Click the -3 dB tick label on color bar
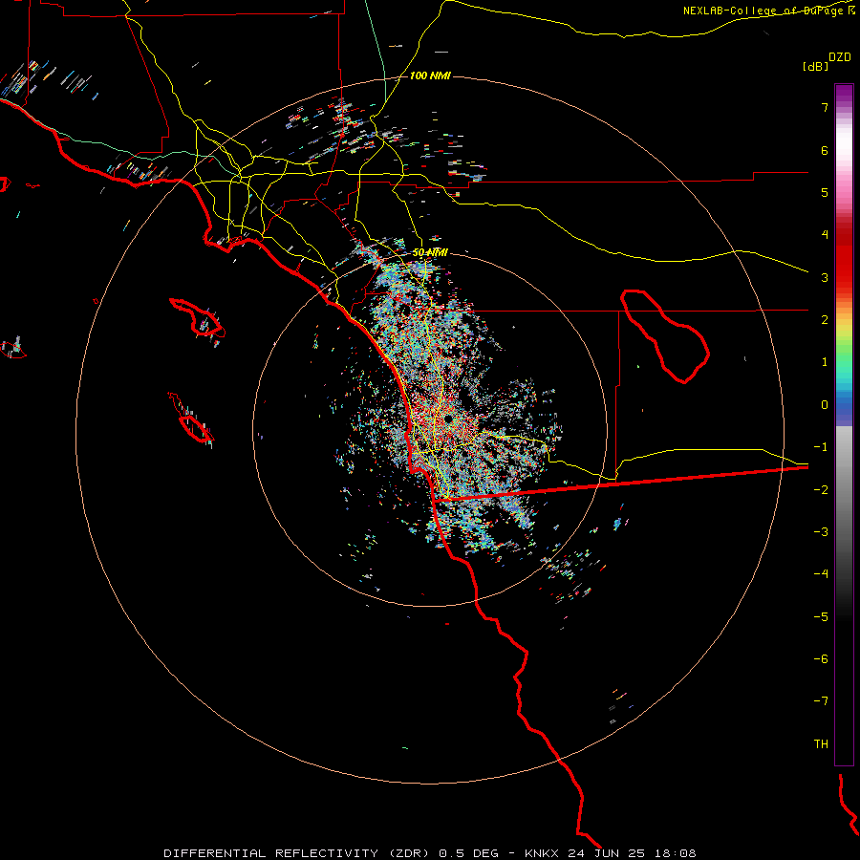Viewport: 860px width, 860px height. click(821, 532)
